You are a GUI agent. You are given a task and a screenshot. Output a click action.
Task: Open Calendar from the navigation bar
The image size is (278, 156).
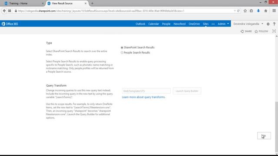click(x=153, y=24)
